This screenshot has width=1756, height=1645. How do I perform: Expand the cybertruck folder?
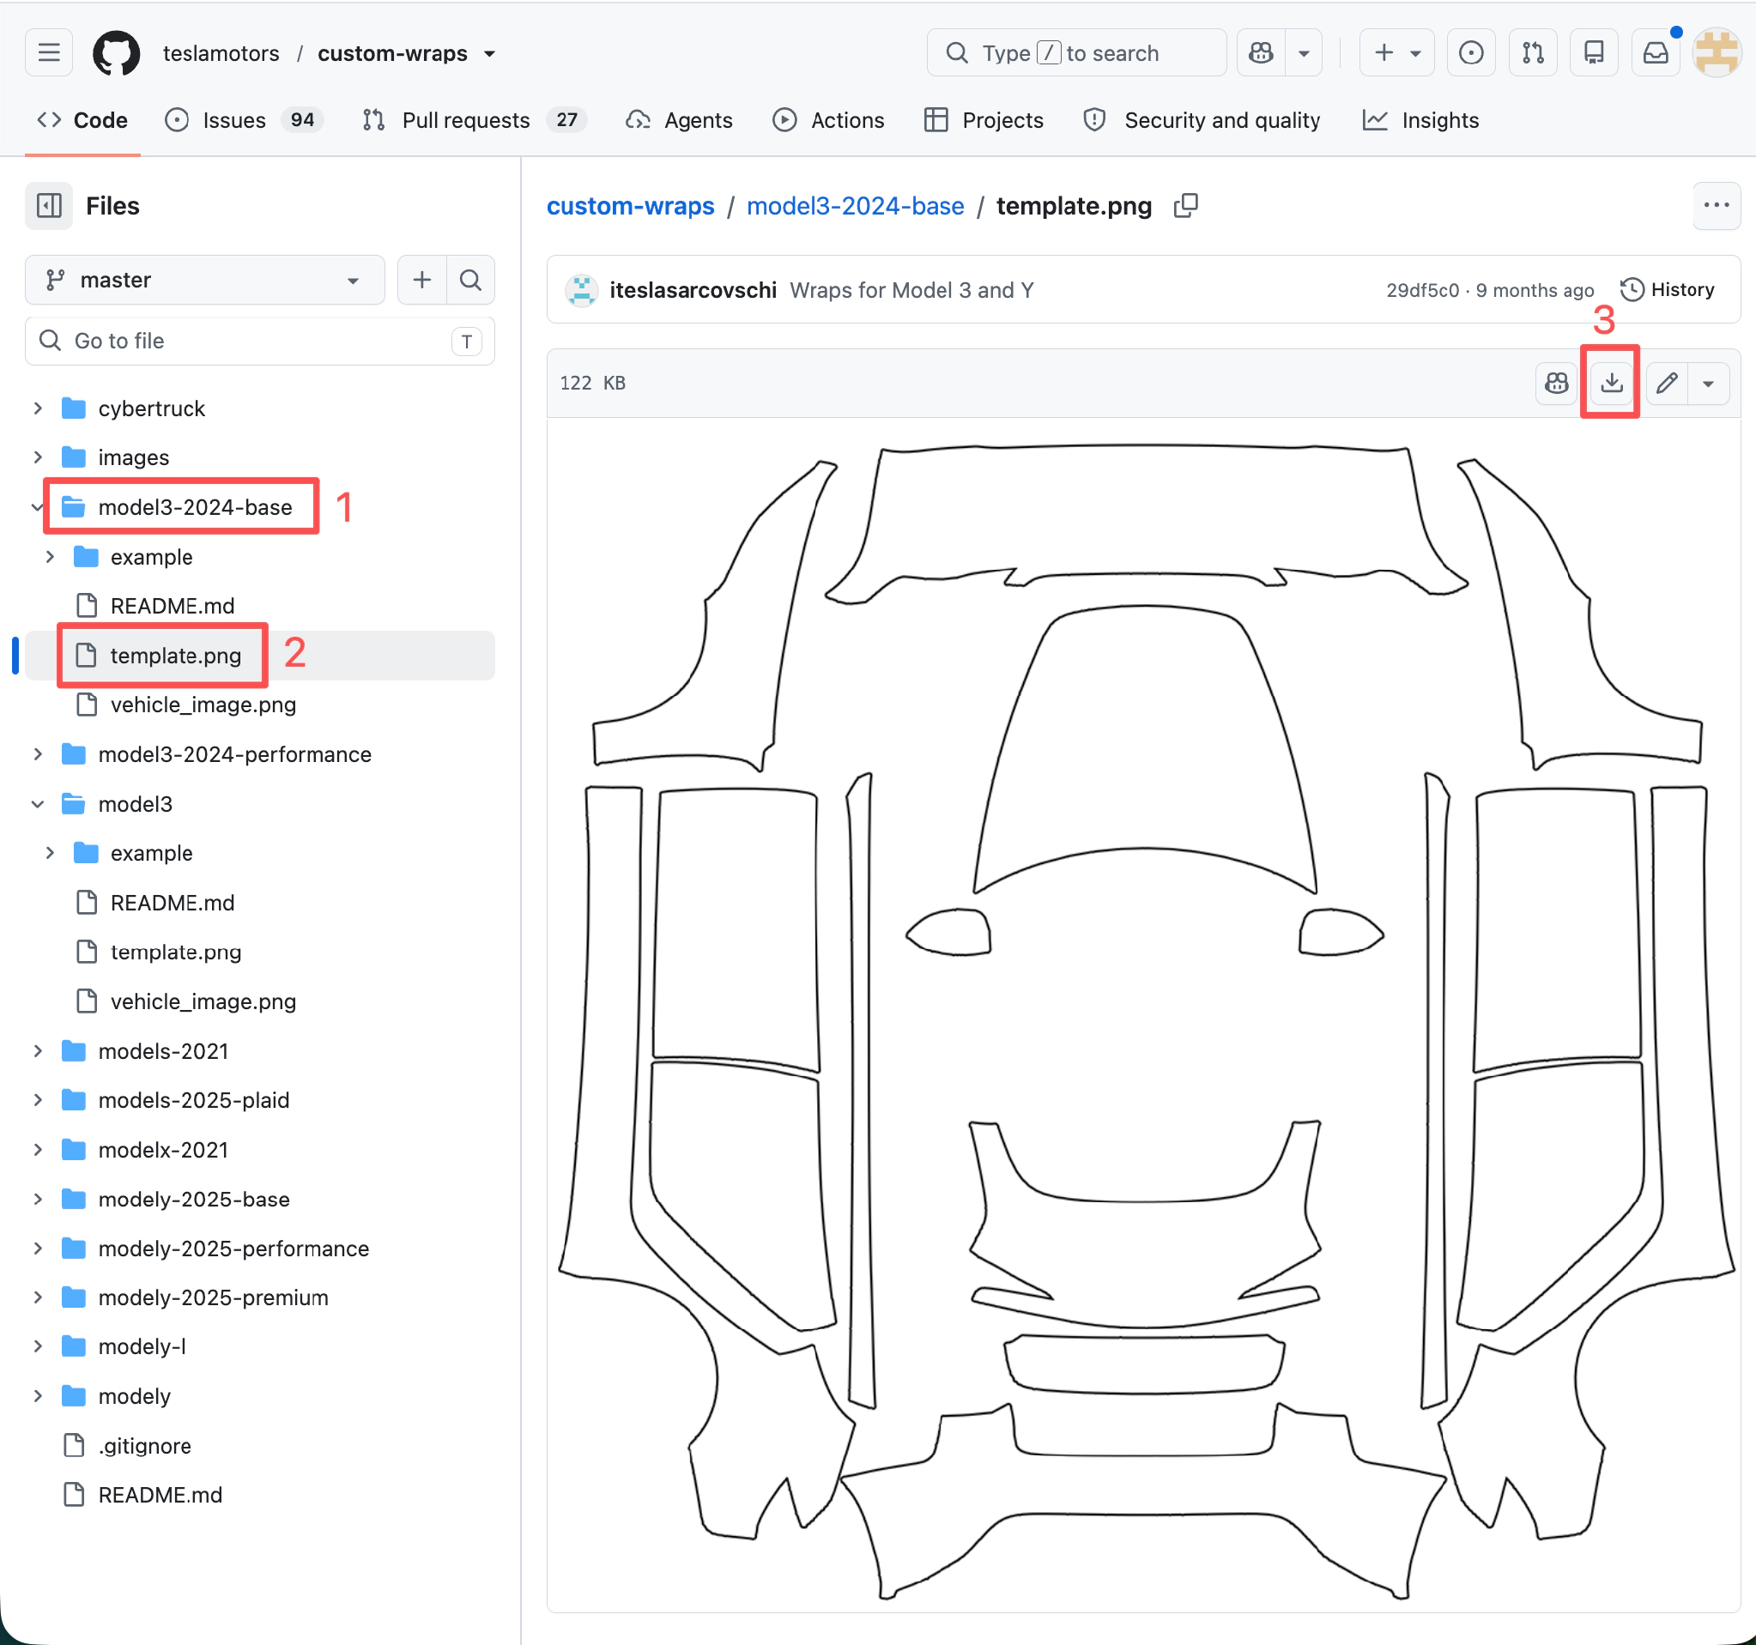click(38, 408)
